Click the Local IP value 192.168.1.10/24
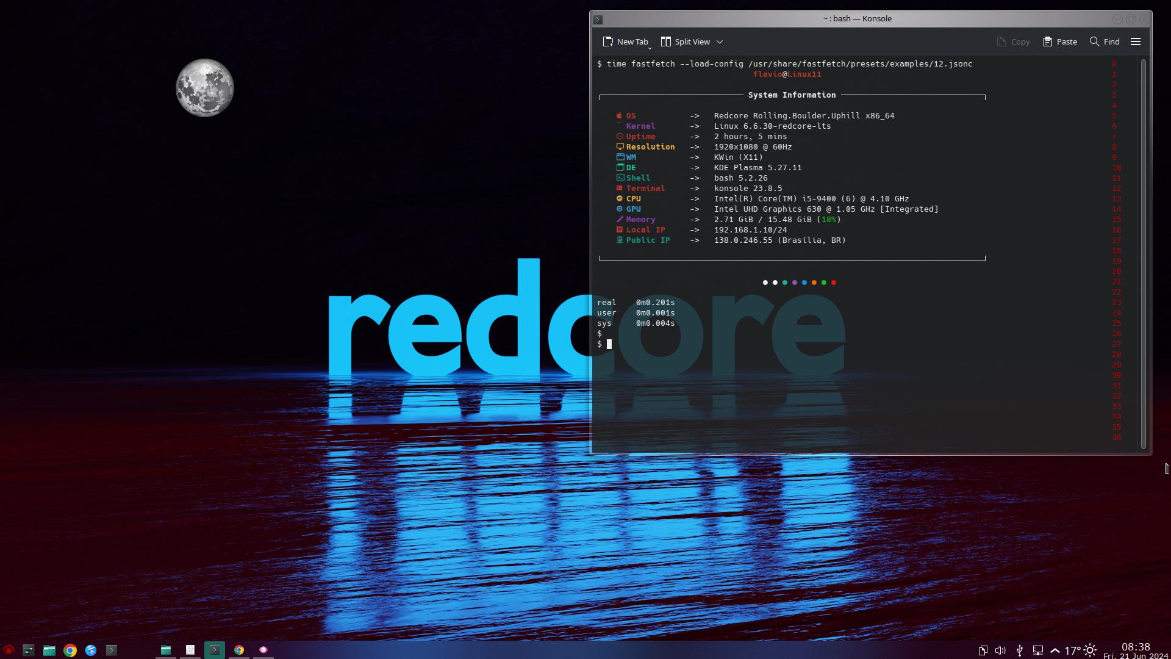 (750, 230)
